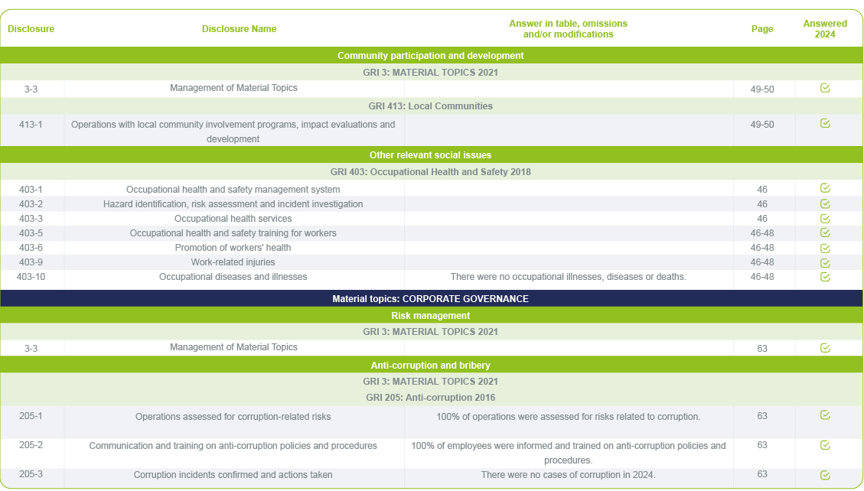Click the checkmark icon in row 413-1
The height and width of the screenshot is (491, 864).
pyautogui.click(x=825, y=123)
